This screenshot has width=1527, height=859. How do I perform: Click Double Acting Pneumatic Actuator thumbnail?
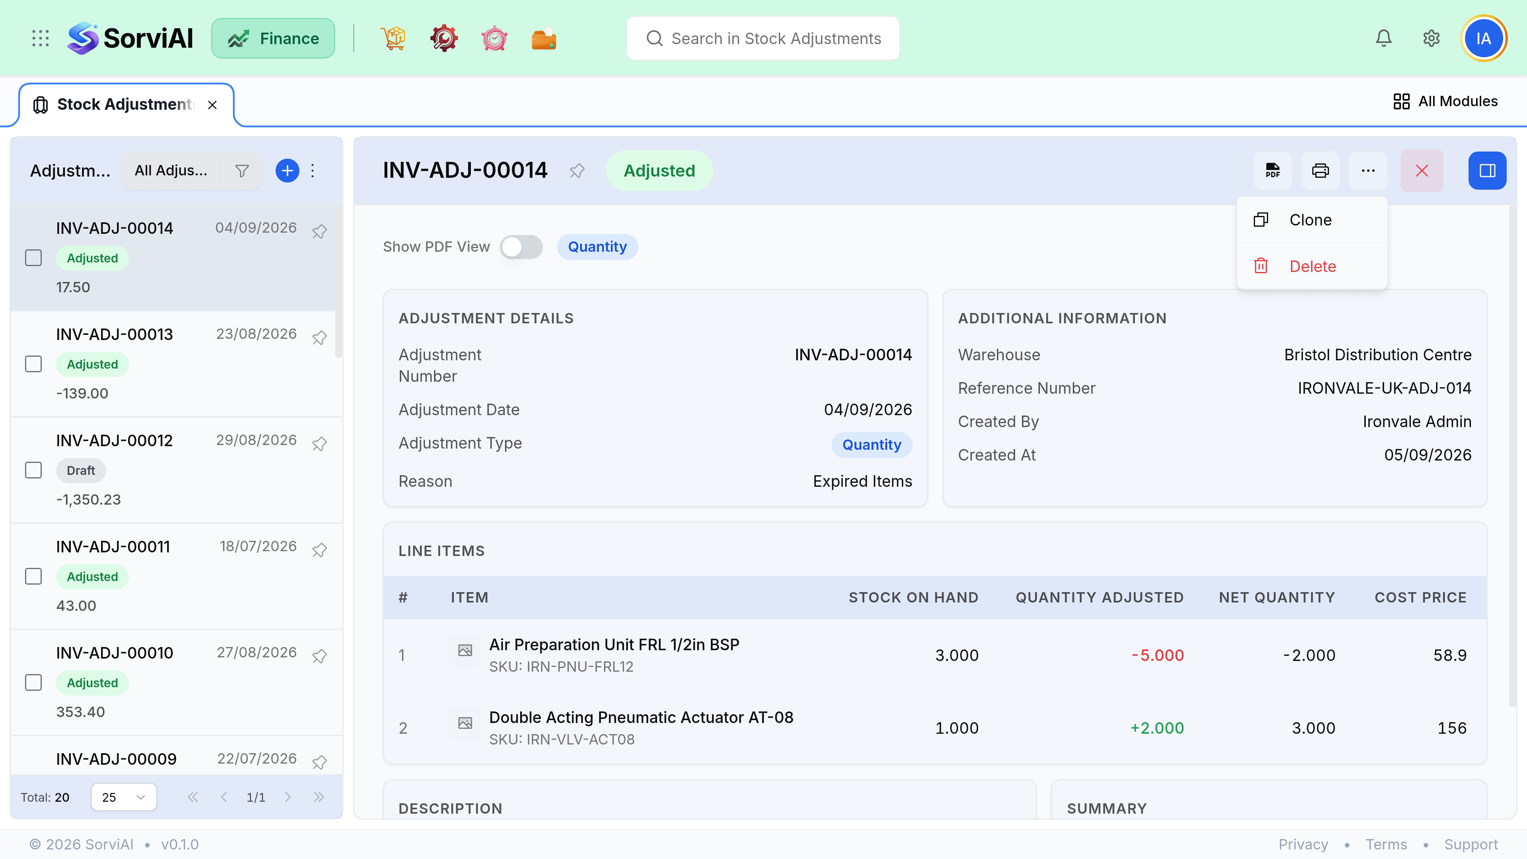coord(465,723)
